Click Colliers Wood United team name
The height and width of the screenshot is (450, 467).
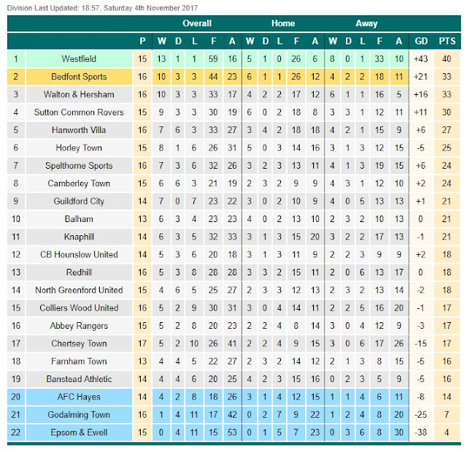[x=79, y=308]
